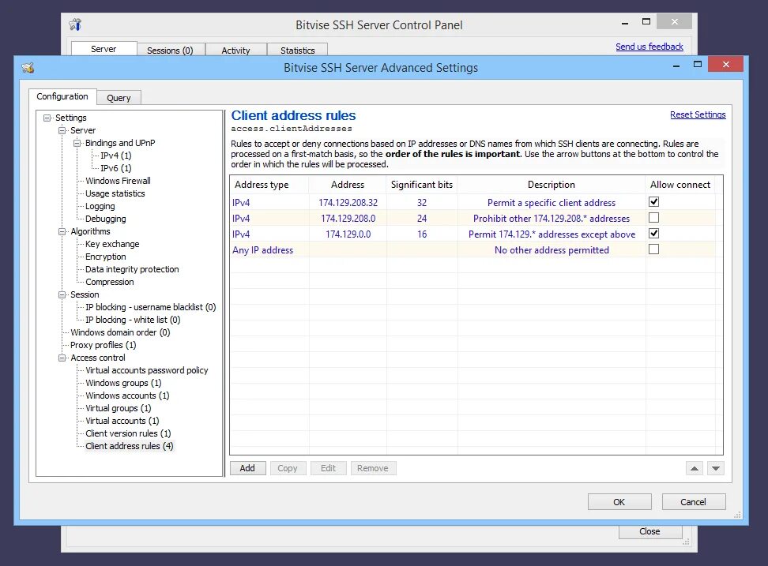
Task: Confirm with the OK button
Action: (619, 502)
